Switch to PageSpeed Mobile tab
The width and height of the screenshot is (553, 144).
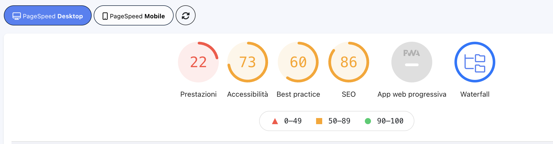tap(134, 16)
